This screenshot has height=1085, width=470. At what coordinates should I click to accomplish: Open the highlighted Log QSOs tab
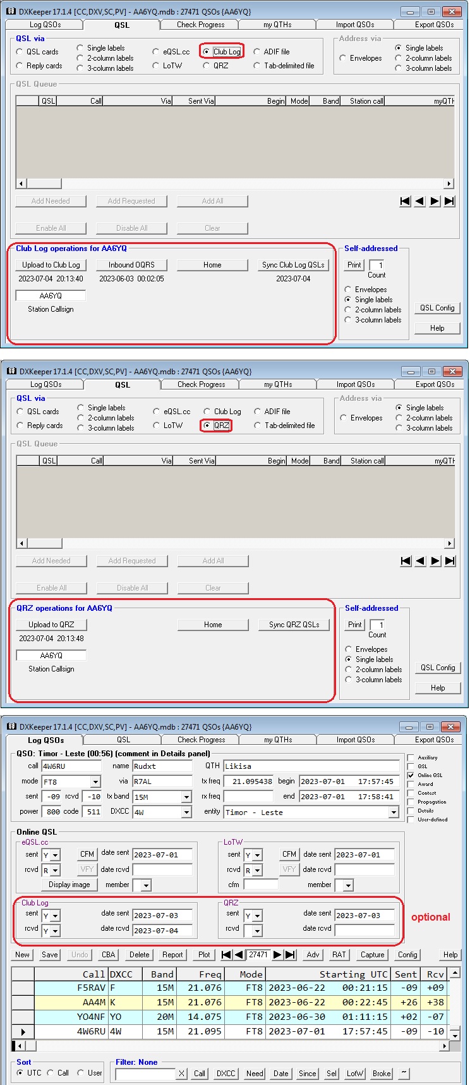(45, 740)
